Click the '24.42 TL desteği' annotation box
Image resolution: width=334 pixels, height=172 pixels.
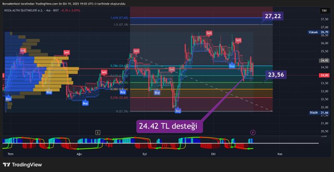[x=170, y=126]
